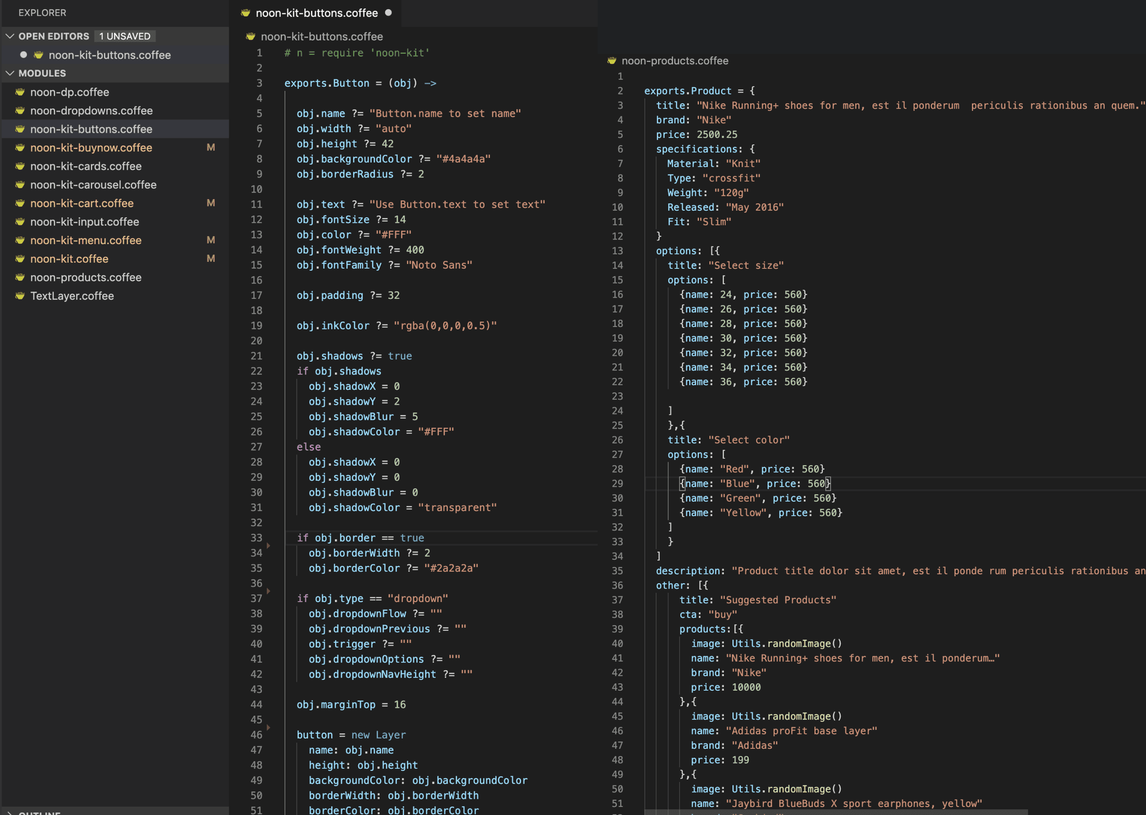Click the '#2a2a2a' borderColor value

click(x=451, y=568)
